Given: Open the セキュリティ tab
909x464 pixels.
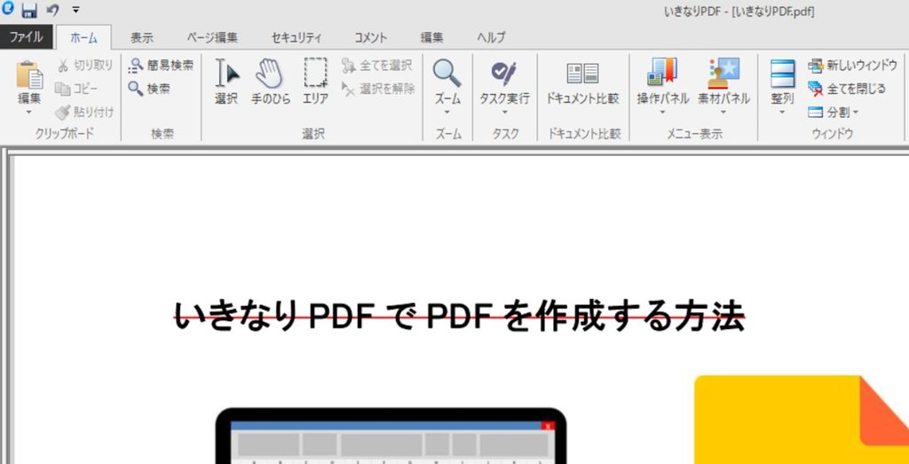Looking at the screenshot, I should [x=296, y=38].
